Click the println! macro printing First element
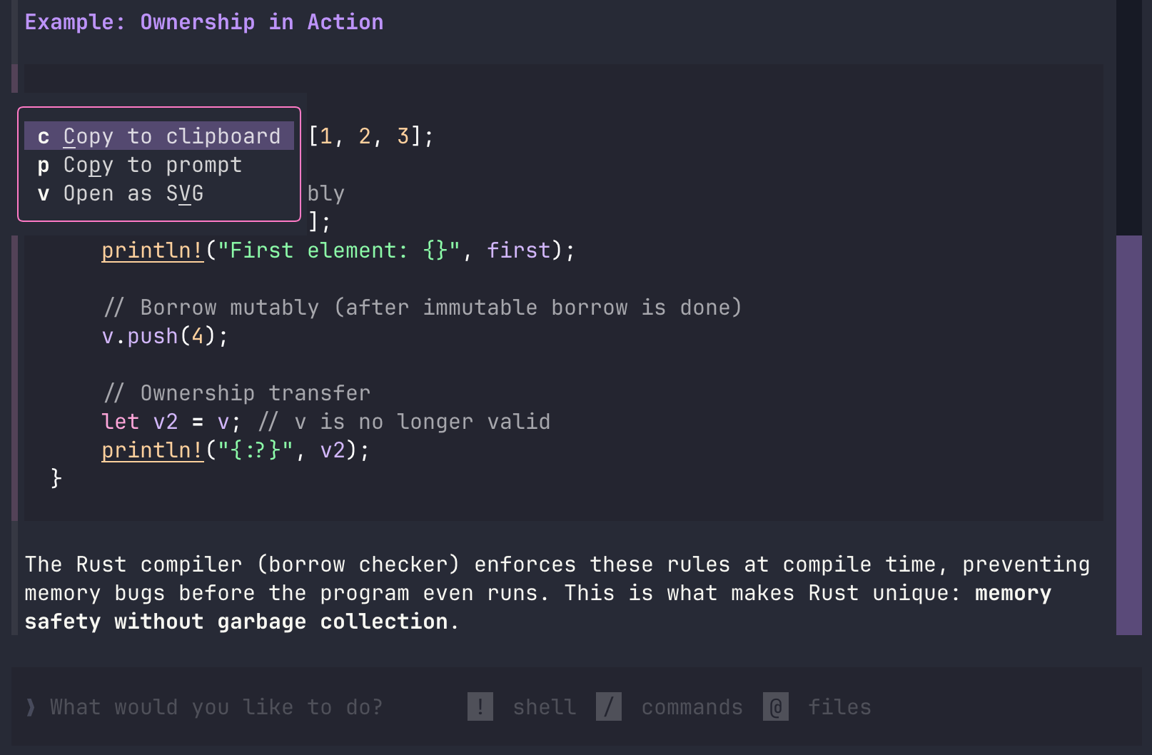Screen dimensions: 1152x755 pyautogui.click(x=152, y=250)
